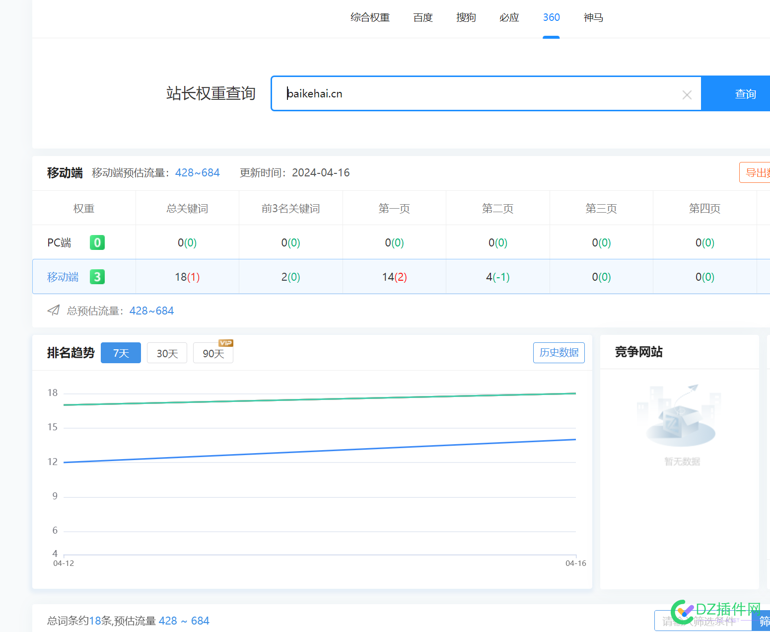Click the VIP badge on 90天
Image resolution: width=770 pixels, height=632 pixels.
[226, 343]
